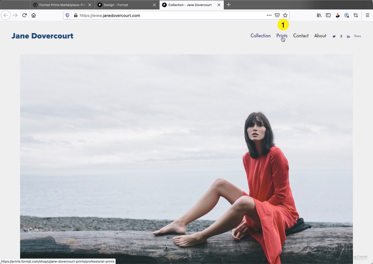
Task: Go to the Contact page
Action: tap(301, 36)
